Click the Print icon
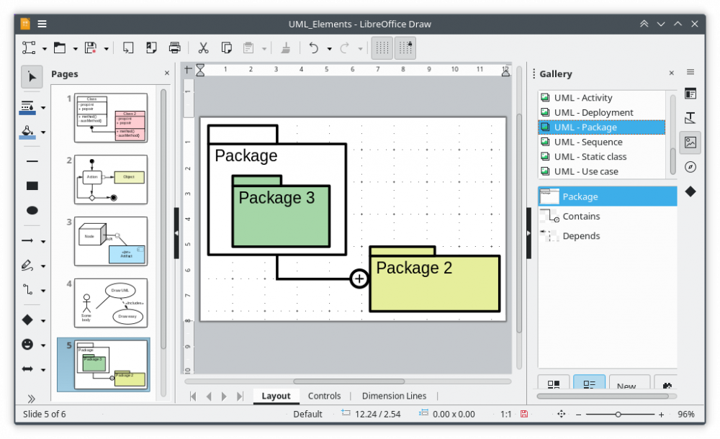This screenshot has width=720, height=439. point(174,47)
